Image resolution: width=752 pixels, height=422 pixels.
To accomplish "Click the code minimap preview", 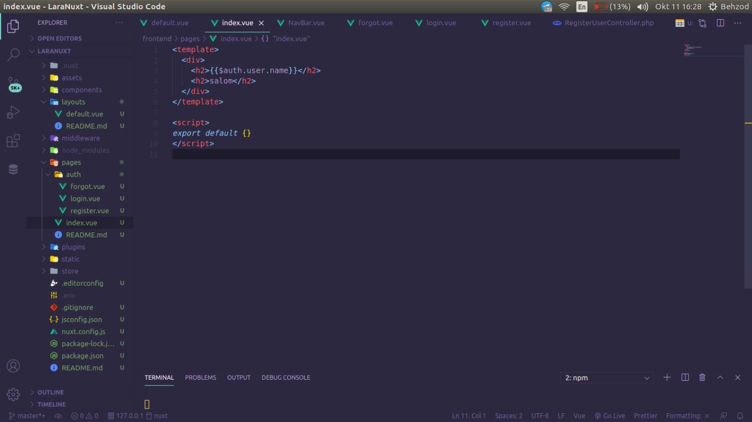I will (714, 50).
